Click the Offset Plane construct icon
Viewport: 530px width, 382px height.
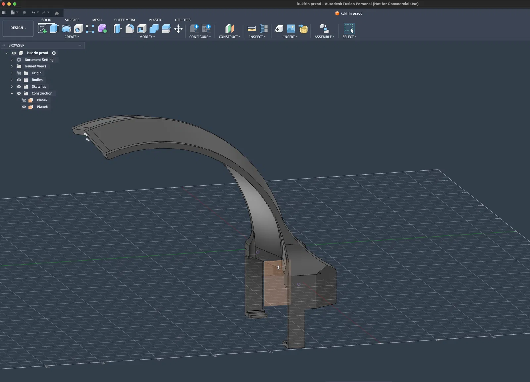229,29
